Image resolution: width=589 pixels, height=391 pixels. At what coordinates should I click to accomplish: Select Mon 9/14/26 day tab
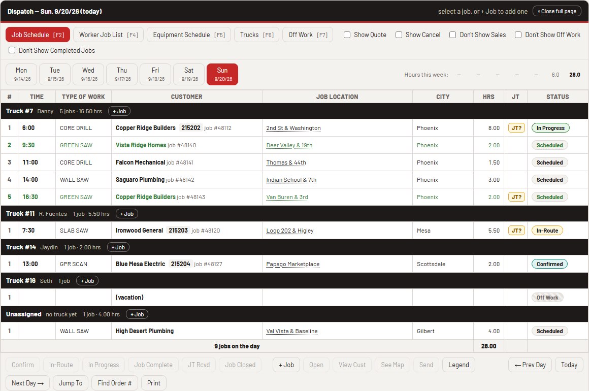tap(21, 74)
